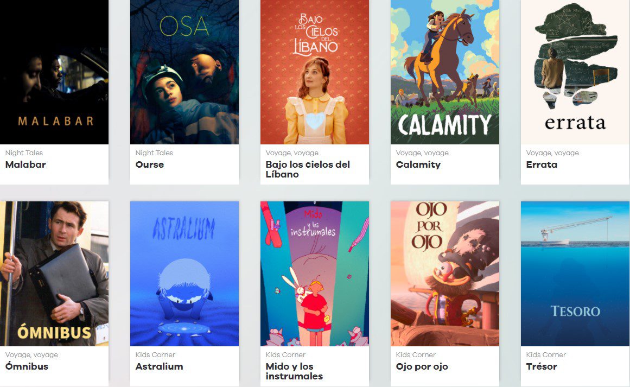
Task: Click the Trésor title link
Action: tap(542, 366)
